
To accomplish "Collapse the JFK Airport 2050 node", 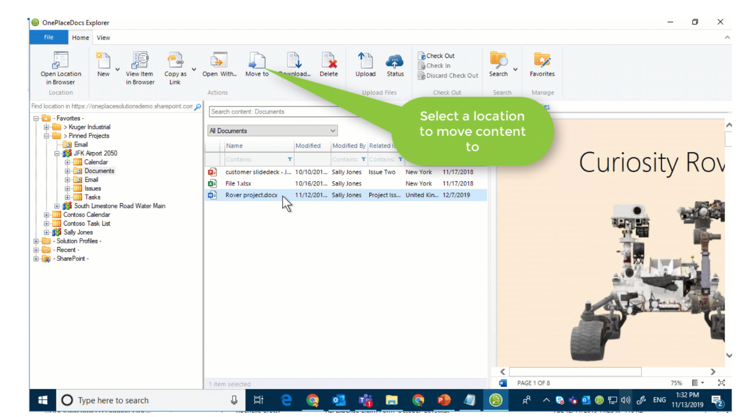I will pos(57,153).
